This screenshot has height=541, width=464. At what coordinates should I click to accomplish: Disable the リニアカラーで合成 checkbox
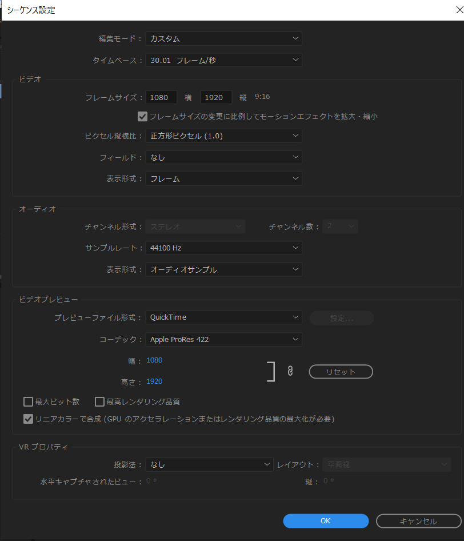point(28,419)
